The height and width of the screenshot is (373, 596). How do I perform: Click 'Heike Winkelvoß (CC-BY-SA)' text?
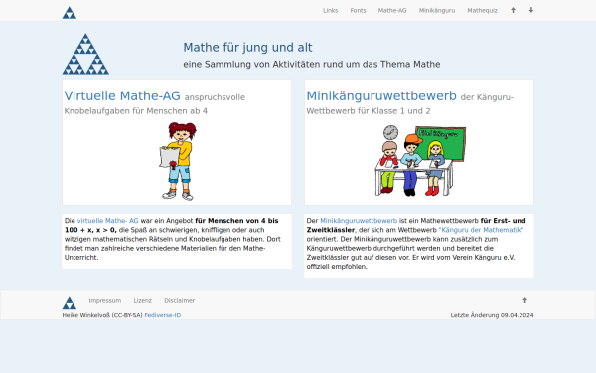tap(102, 315)
